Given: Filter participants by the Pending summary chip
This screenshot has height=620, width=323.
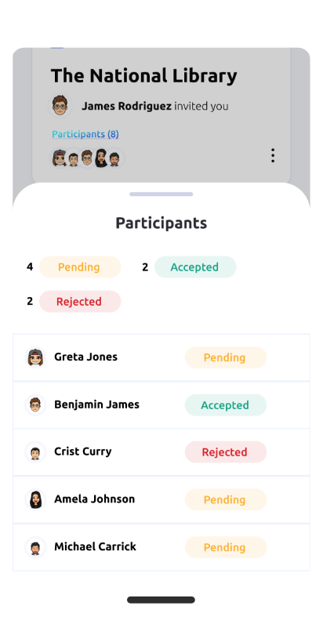Looking at the screenshot, I should coord(80,267).
